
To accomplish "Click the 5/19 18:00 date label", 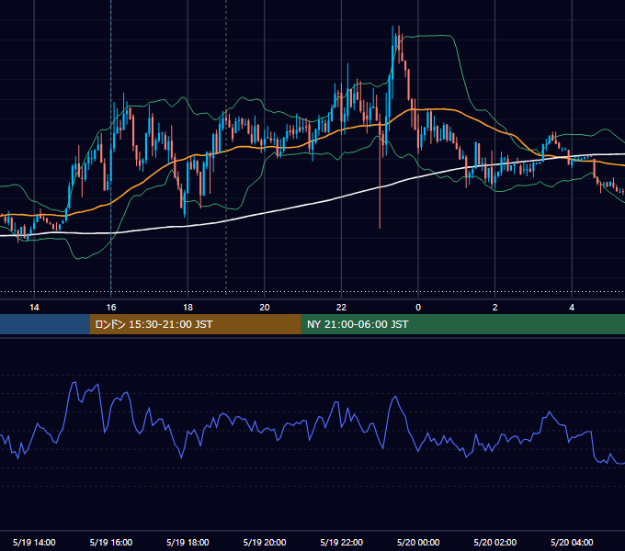I will coord(187,542).
